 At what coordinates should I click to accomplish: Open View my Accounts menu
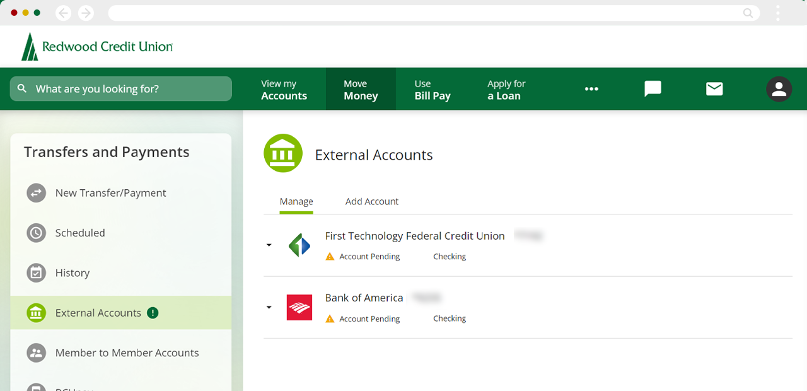point(284,90)
